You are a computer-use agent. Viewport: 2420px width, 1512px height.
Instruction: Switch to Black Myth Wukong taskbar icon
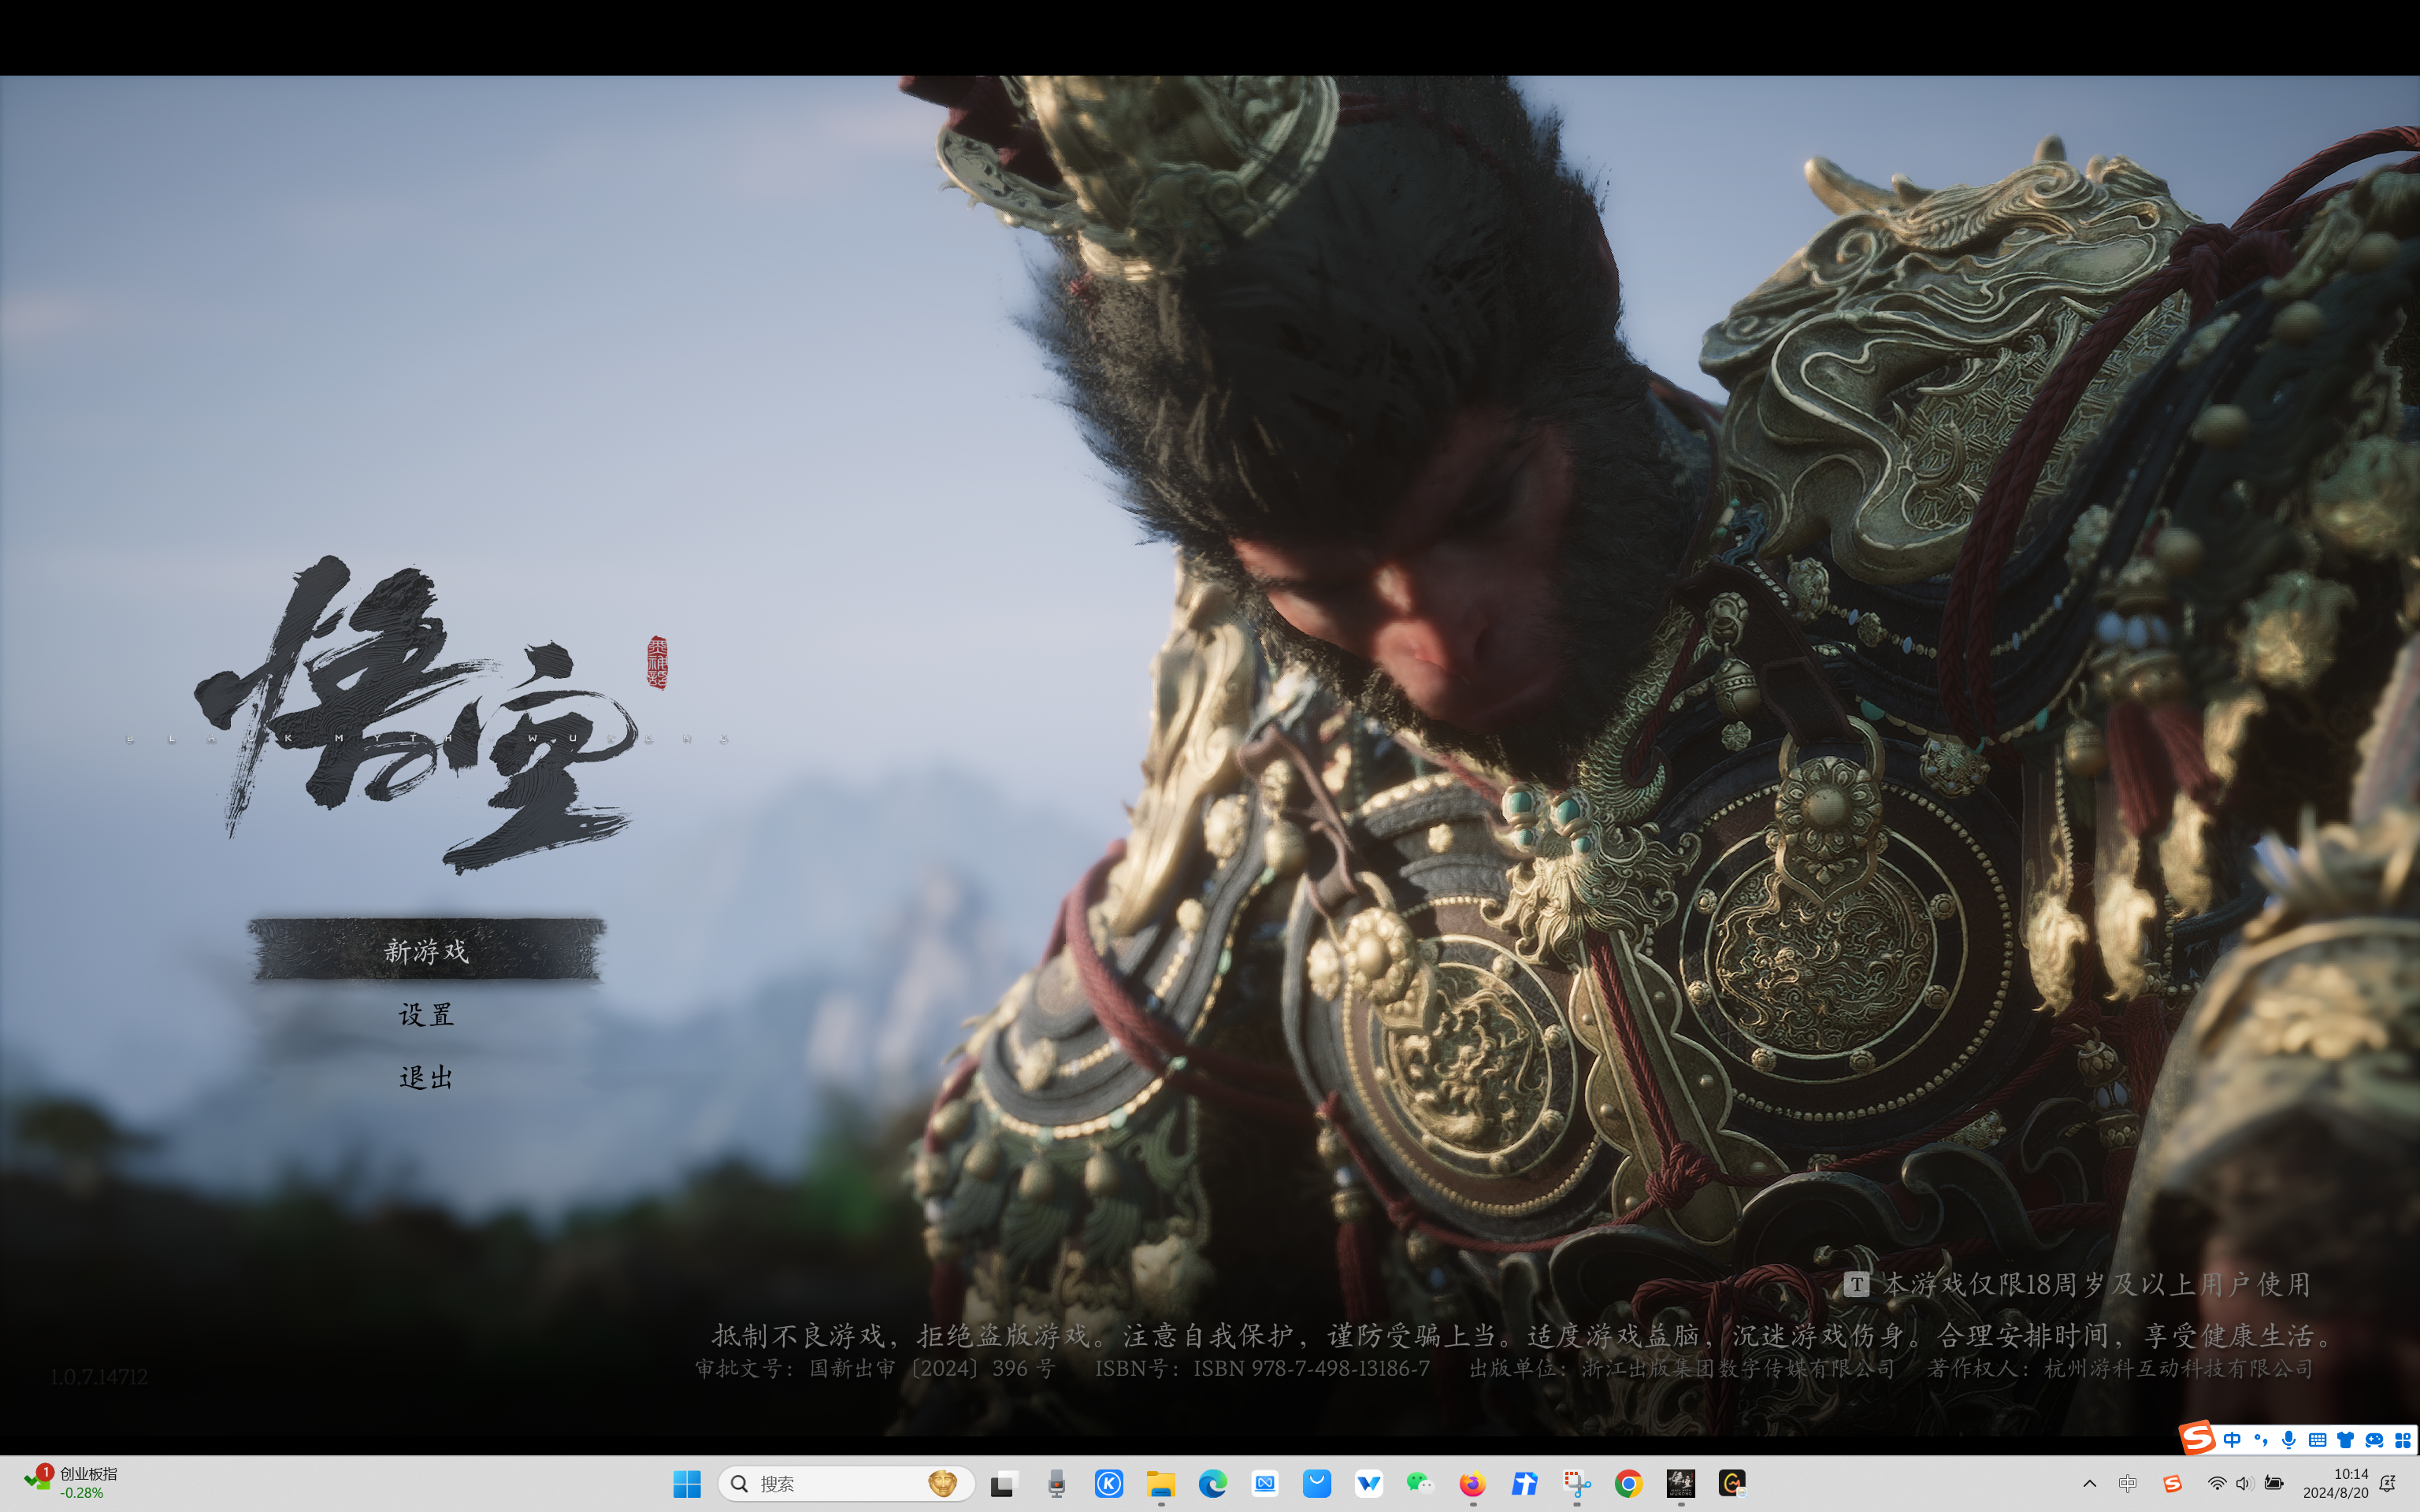(1680, 1484)
